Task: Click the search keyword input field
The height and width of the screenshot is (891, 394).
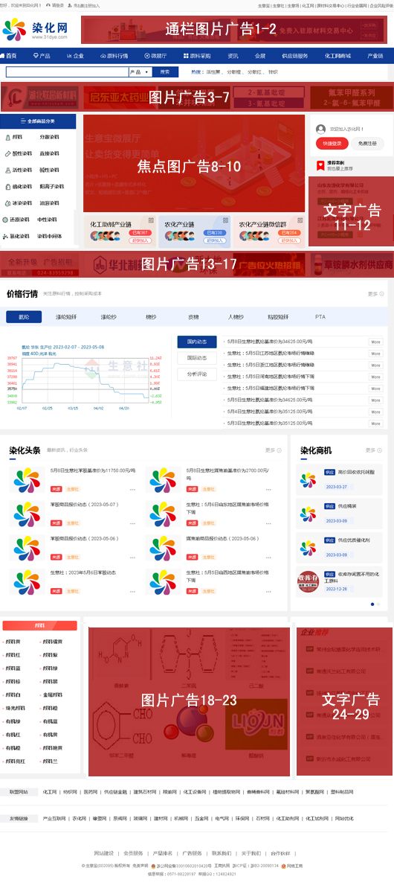Action: pyautogui.click(x=67, y=72)
